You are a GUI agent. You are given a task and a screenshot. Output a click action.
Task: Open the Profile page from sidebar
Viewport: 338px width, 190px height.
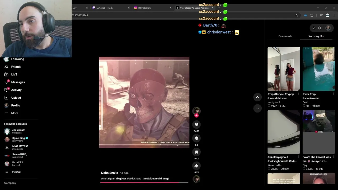(x=15, y=106)
